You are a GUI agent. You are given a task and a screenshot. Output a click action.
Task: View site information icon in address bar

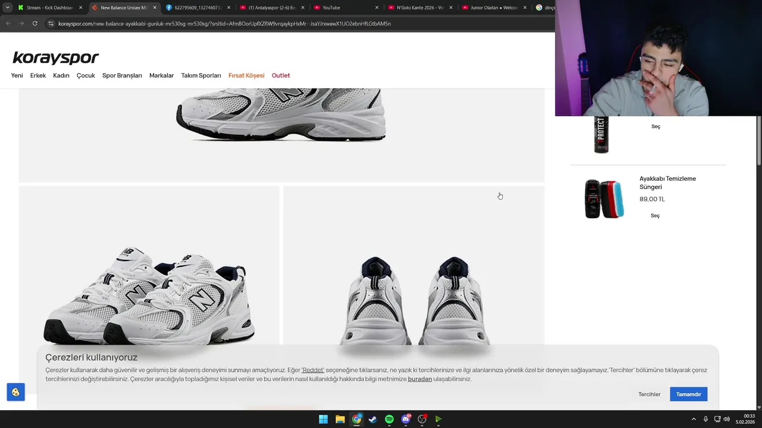51,23
